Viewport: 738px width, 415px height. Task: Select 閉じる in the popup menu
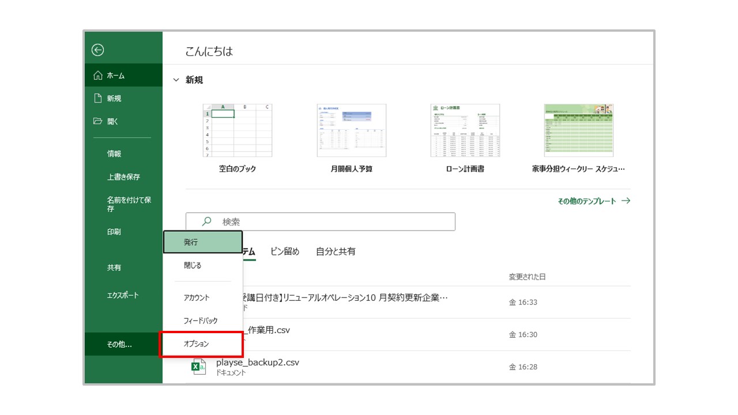click(x=203, y=266)
